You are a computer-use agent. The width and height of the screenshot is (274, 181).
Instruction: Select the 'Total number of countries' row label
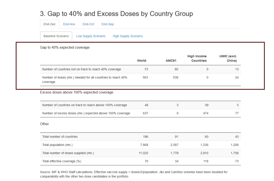(60, 137)
